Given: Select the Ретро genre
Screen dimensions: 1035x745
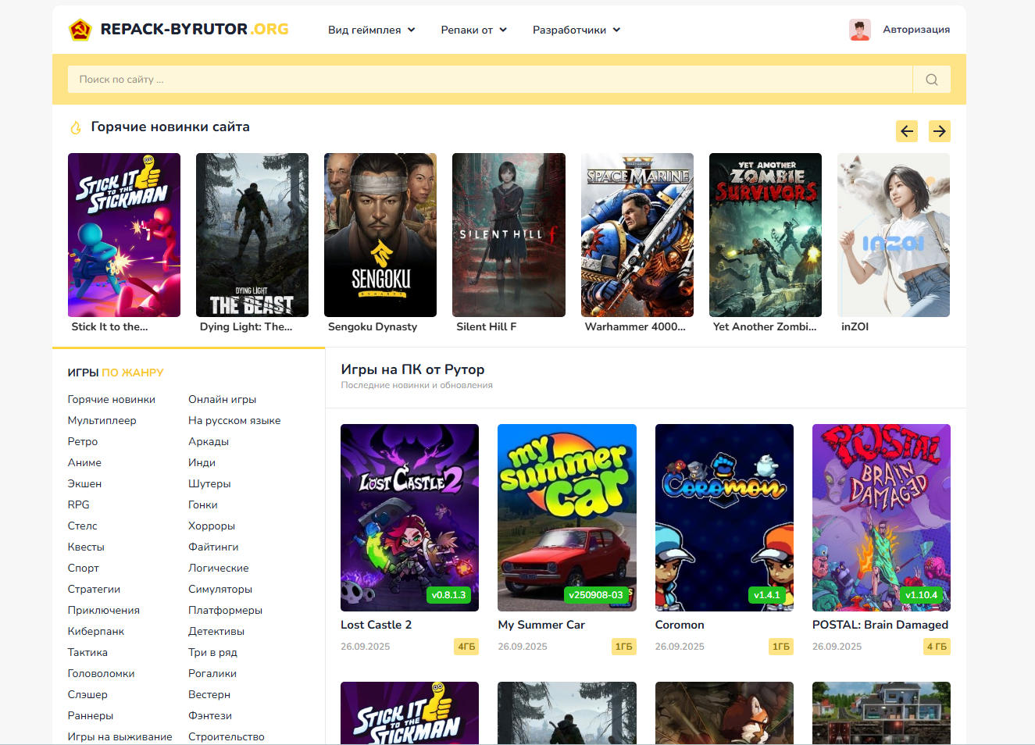Looking at the screenshot, I should click(x=83, y=441).
